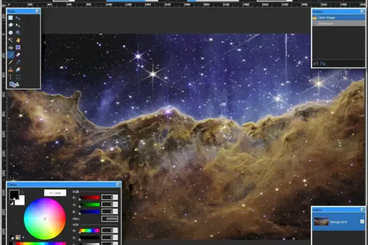Pick a color from the palette strip

click(39, 244)
